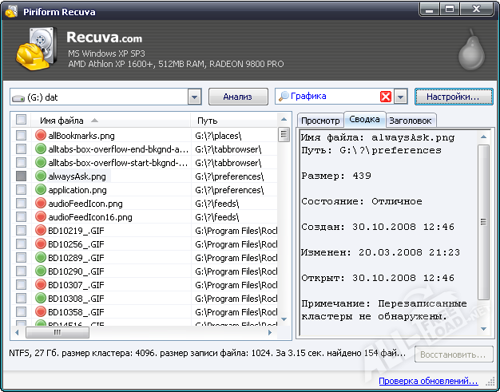Open the Настройки settings button
Image resolution: width=500 pixels, height=392 pixels.
(x=453, y=97)
